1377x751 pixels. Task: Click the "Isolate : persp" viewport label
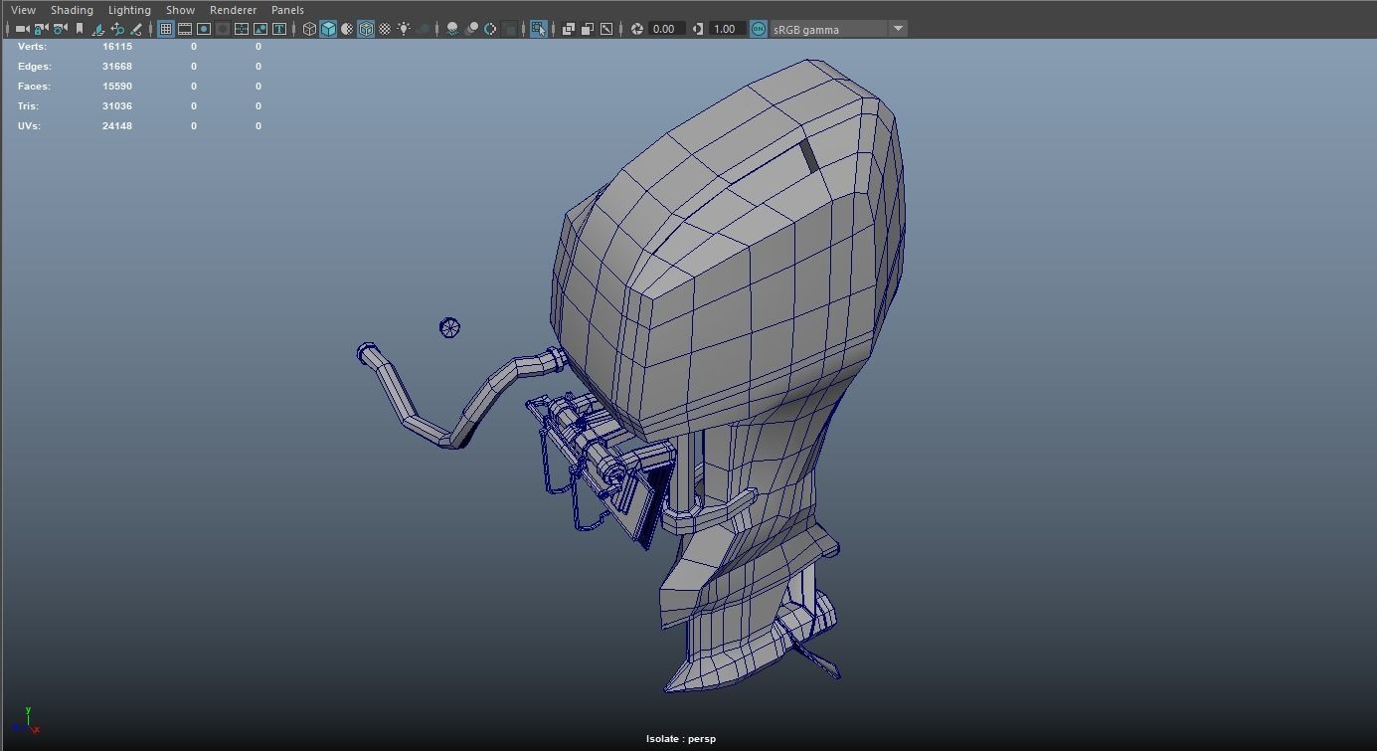click(681, 739)
